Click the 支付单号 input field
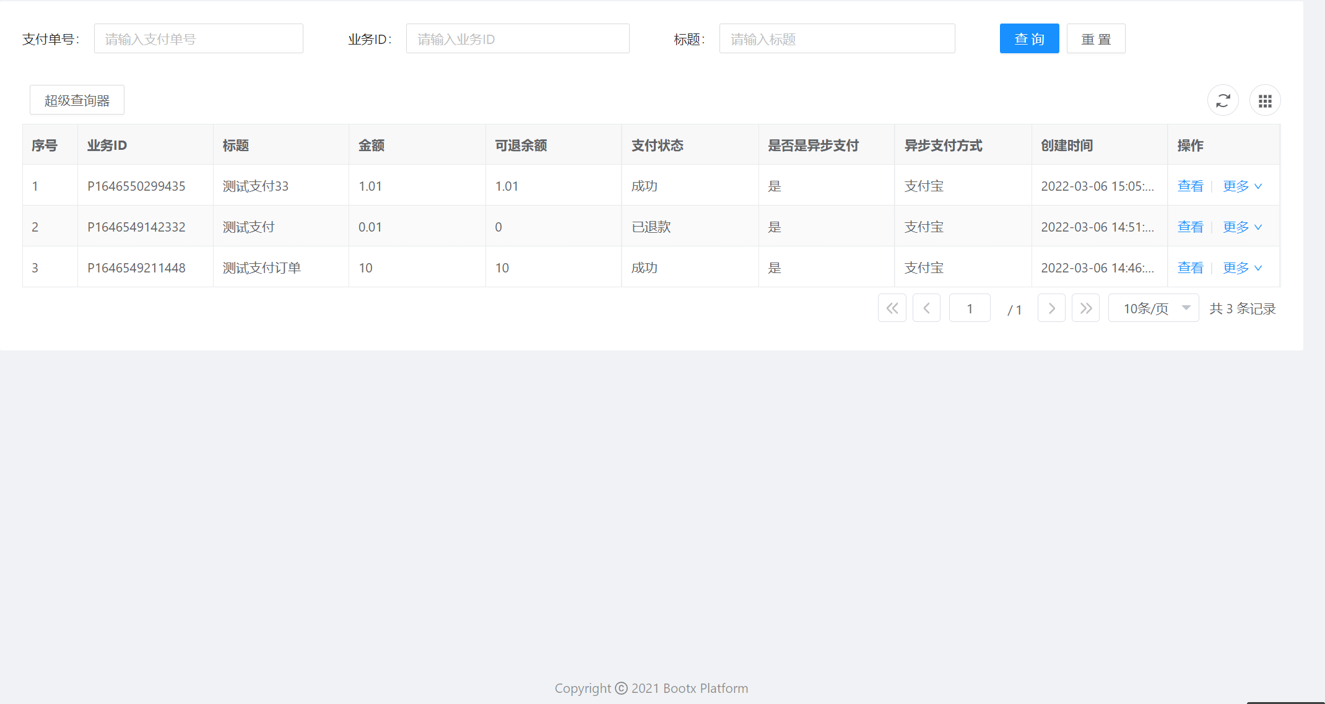 [x=198, y=38]
